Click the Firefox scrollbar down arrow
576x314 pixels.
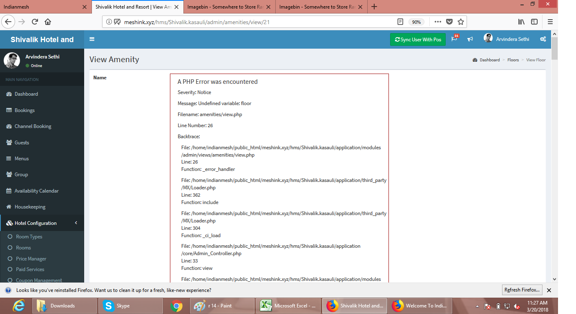(x=554, y=279)
